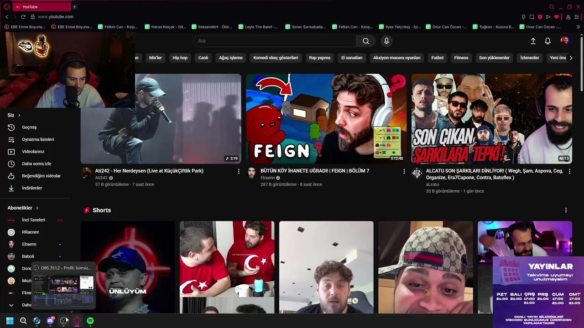584x328 pixels.
Task: Open Opera ad blocker shield icon
Action: 540,17
